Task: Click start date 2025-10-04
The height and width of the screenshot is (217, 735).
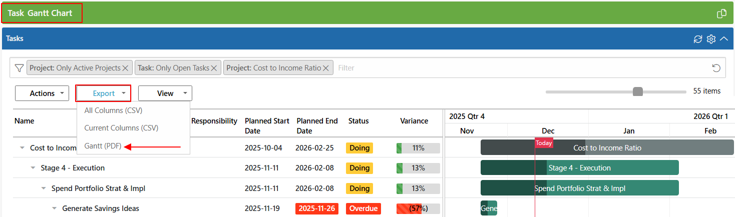Action: 263,148
